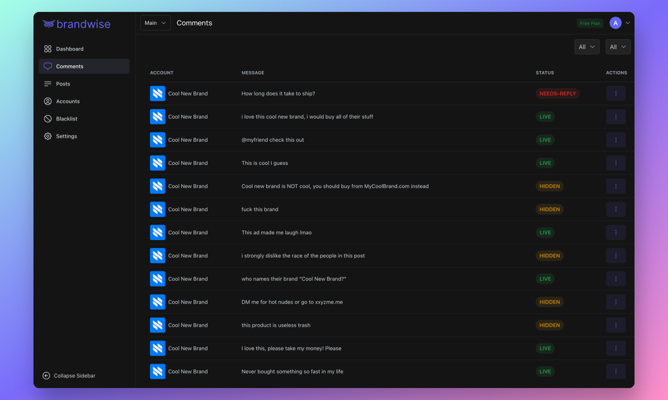Open actions menu for "Never bought something so fast"

[x=616, y=371]
